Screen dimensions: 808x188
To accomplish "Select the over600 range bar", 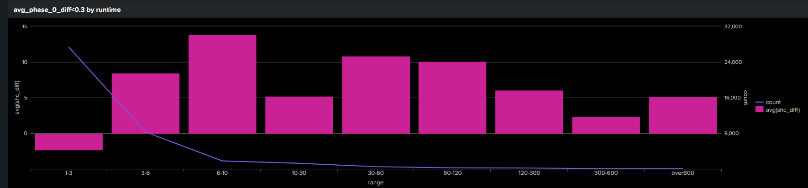I will pyautogui.click(x=683, y=115).
